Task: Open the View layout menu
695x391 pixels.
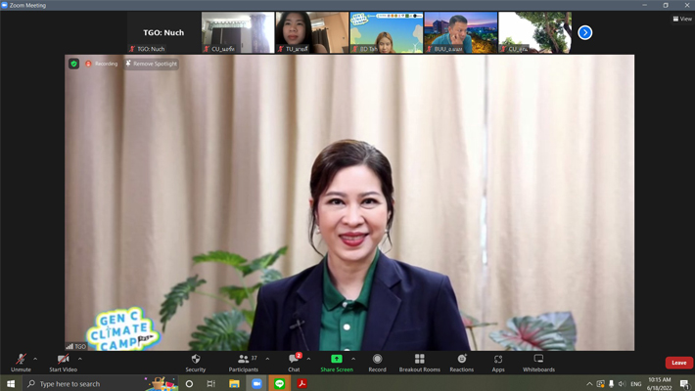Action: pyautogui.click(x=682, y=19)
